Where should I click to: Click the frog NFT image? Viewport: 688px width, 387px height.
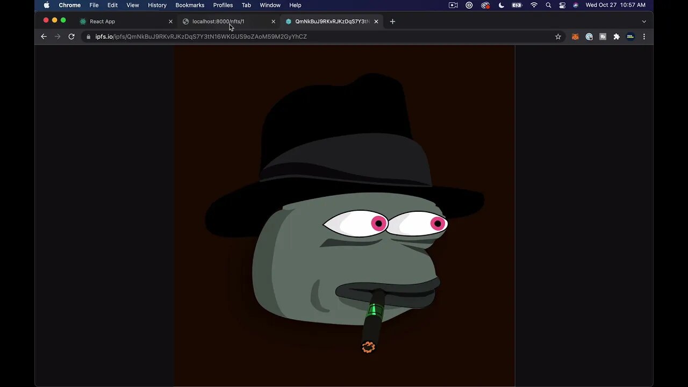click(x=345, y=216)
